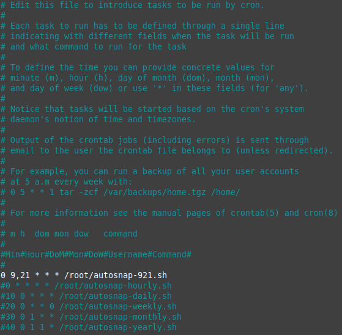
Task: Click the autosnap-weekly.sh commented line
Action: [x=89, y=306]
